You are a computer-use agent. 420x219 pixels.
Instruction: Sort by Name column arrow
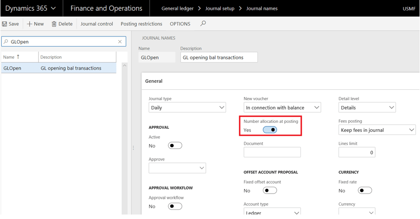pyautogui.click(x=18, y=57)
